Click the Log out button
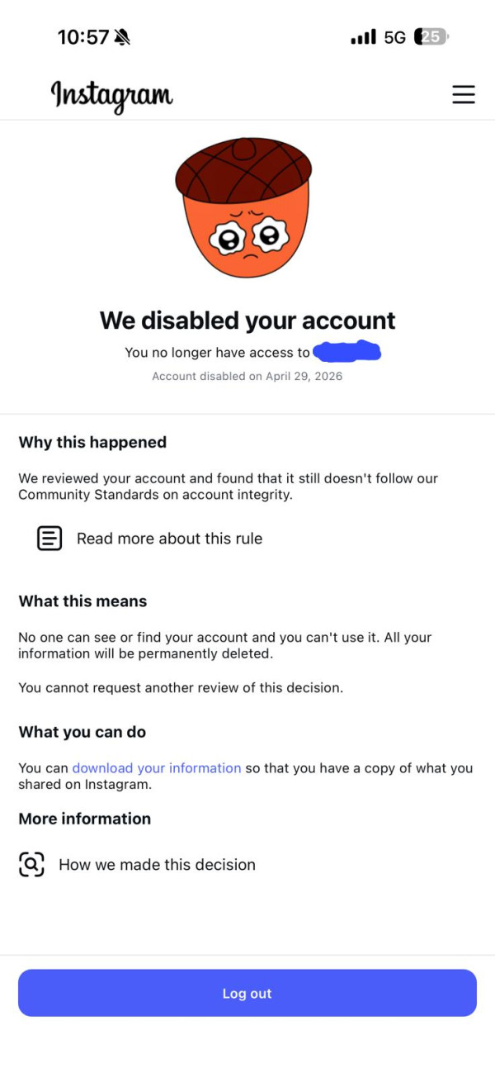This screenshot has height=1078, width=495. pos(247,993)
